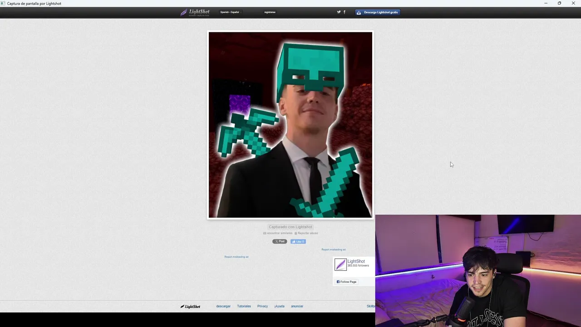Open the Privacy footer link
581x327 pixels.
click(262, 306)
